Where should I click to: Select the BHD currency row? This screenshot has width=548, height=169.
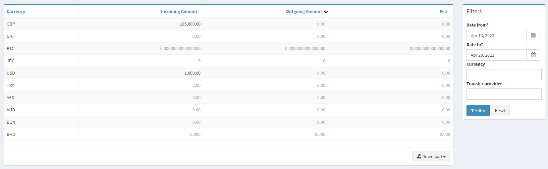coord(11,135)
